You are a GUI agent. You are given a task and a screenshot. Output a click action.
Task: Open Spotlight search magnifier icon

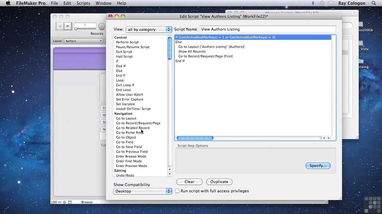point(374,3)
